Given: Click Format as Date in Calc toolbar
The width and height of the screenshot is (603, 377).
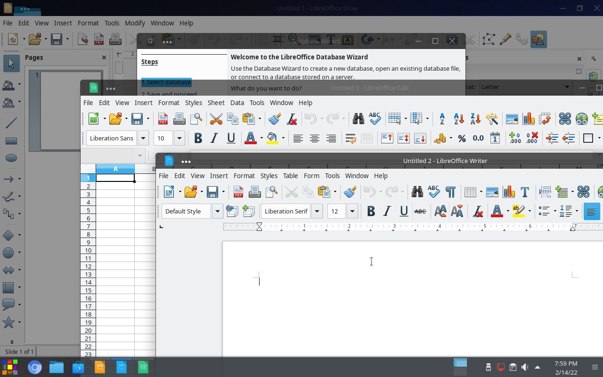Looking at the screenshot, I should click(495, 139).
